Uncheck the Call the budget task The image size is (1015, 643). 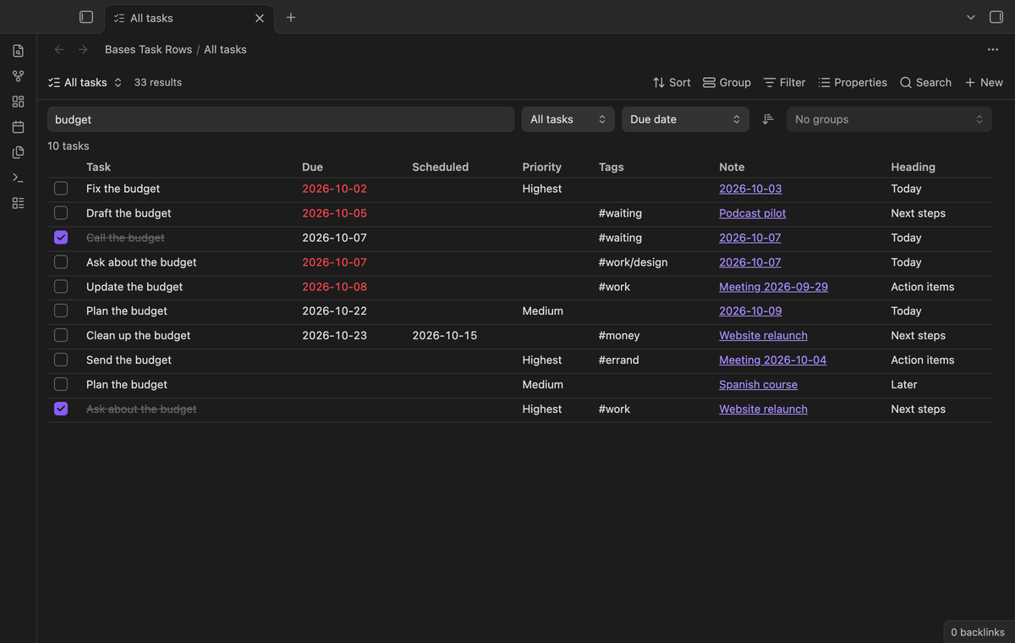61,238
